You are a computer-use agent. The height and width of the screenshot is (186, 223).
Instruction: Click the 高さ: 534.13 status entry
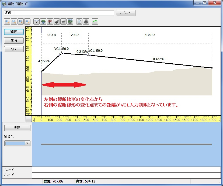pos(86,181)
